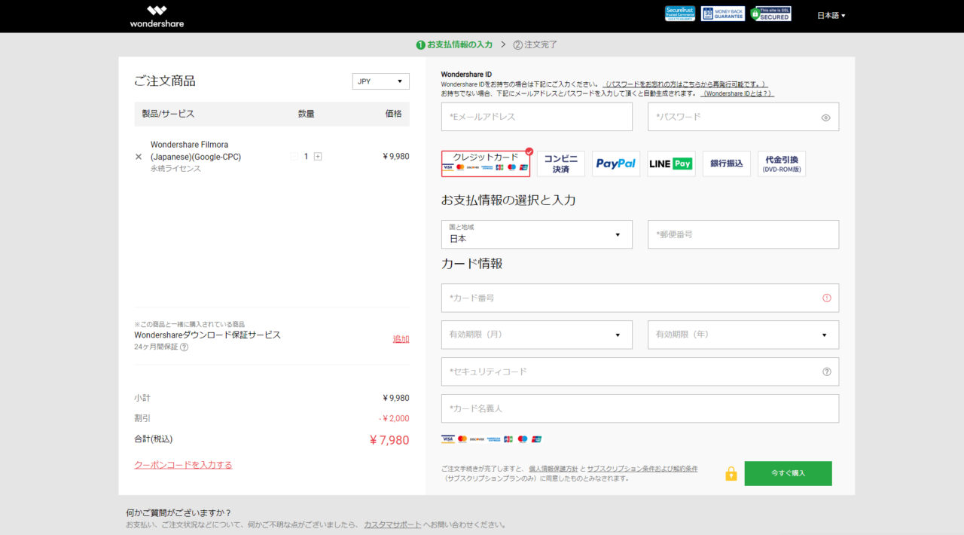Open 国と地域 country dropdown

click(x=536, y=234)
